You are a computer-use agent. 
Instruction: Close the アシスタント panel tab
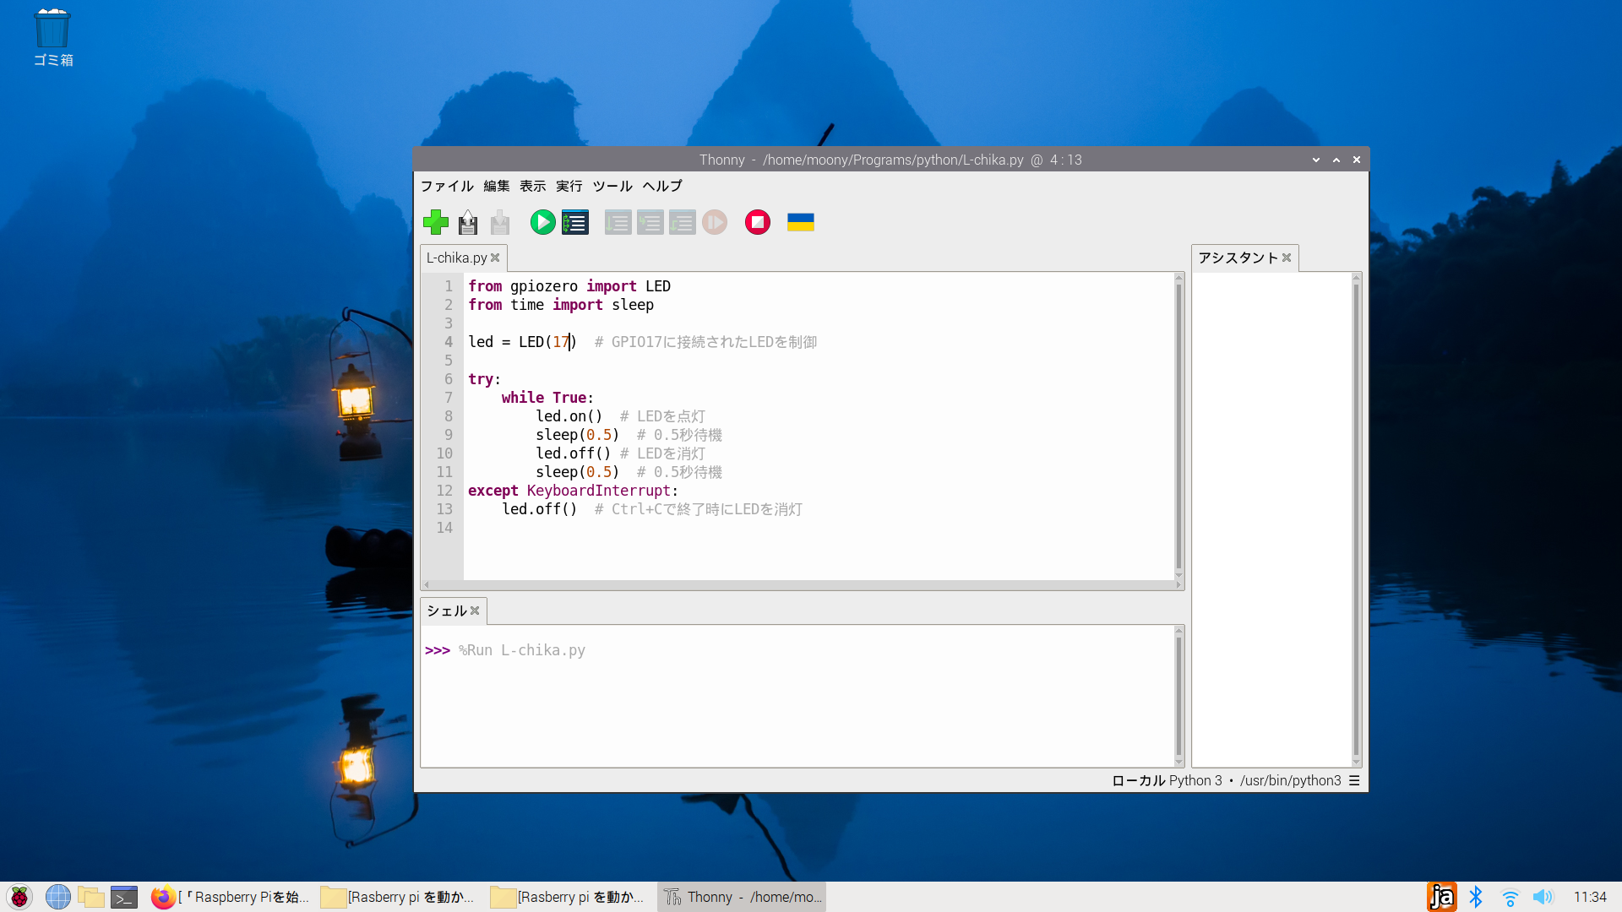1287,258
